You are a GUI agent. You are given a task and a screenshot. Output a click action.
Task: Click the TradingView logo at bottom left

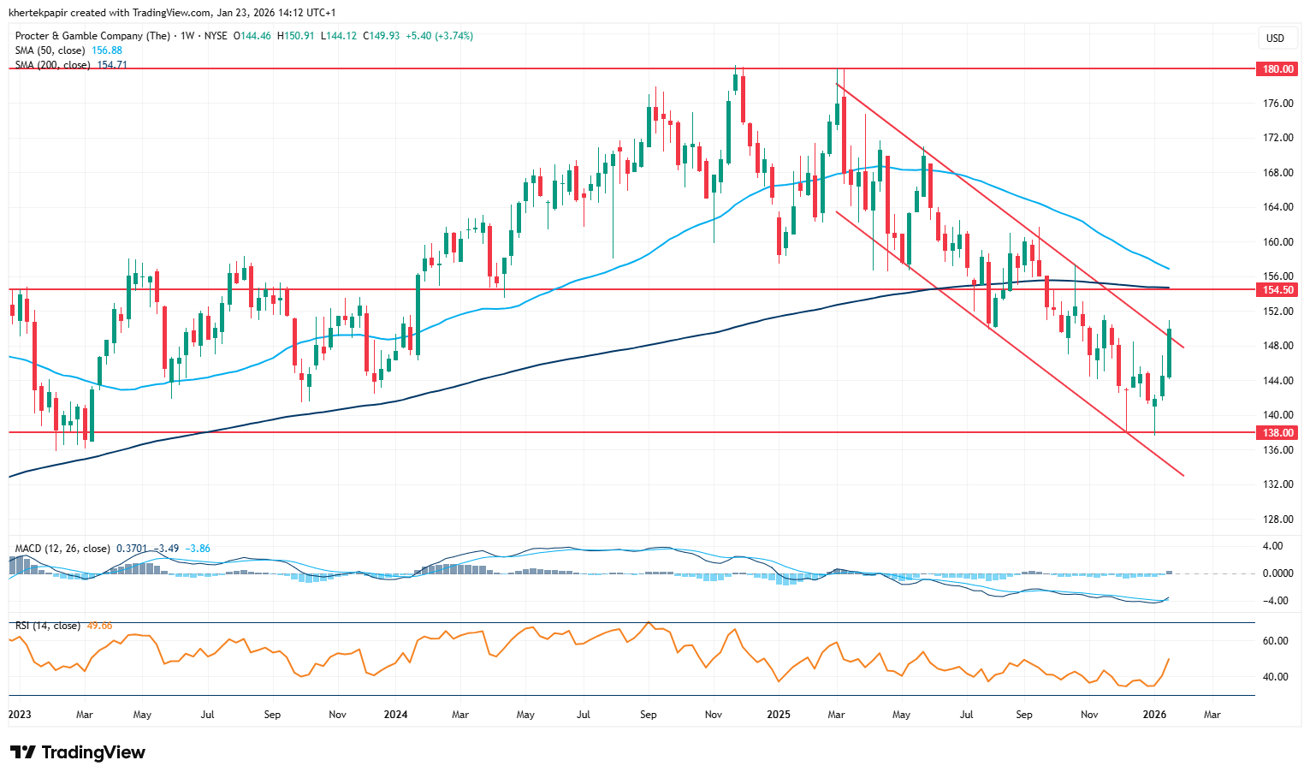tap(78, 752)
